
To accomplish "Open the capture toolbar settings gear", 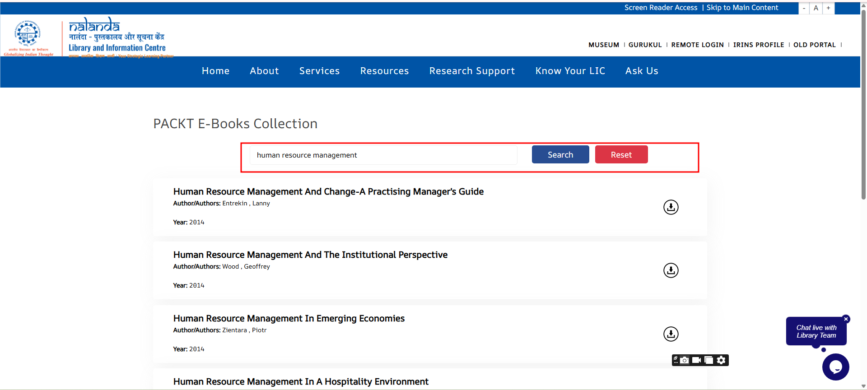I will (x=721, y=360).
